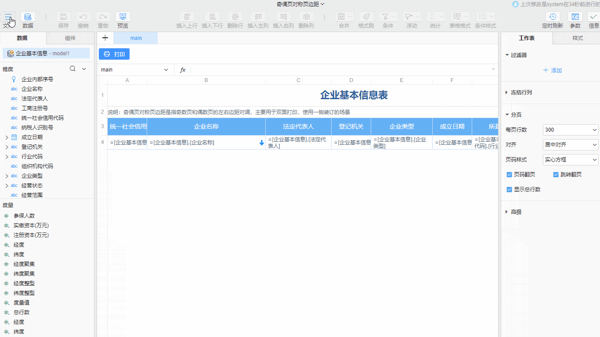Uncheck 显示总行数 to hide total rows
This screenshot has width=600, height=337.
[509, 190]
